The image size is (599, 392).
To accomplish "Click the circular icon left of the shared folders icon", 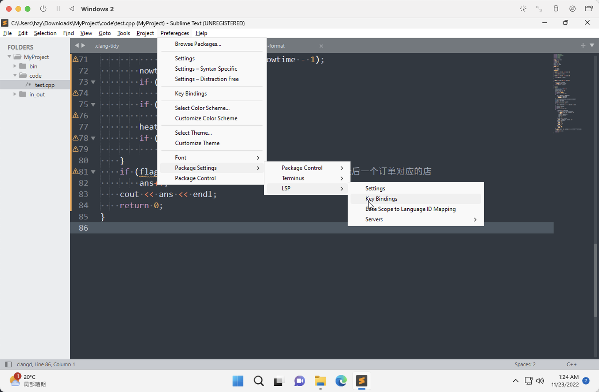I will tap(572, 9).
